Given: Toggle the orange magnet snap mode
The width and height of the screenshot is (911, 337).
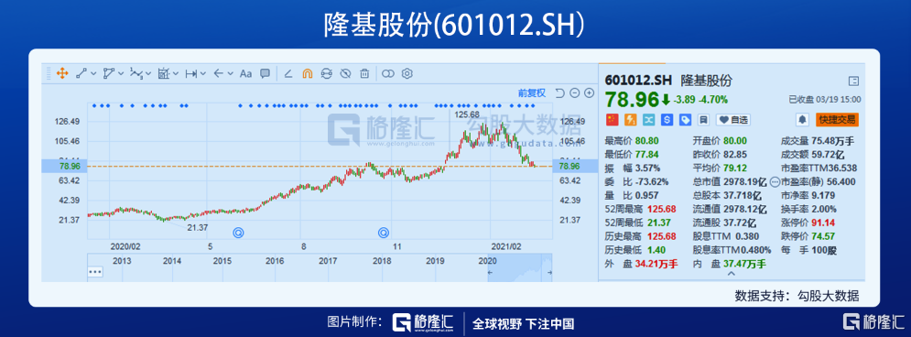Looking at the screenshot, I should coord(308,74).
